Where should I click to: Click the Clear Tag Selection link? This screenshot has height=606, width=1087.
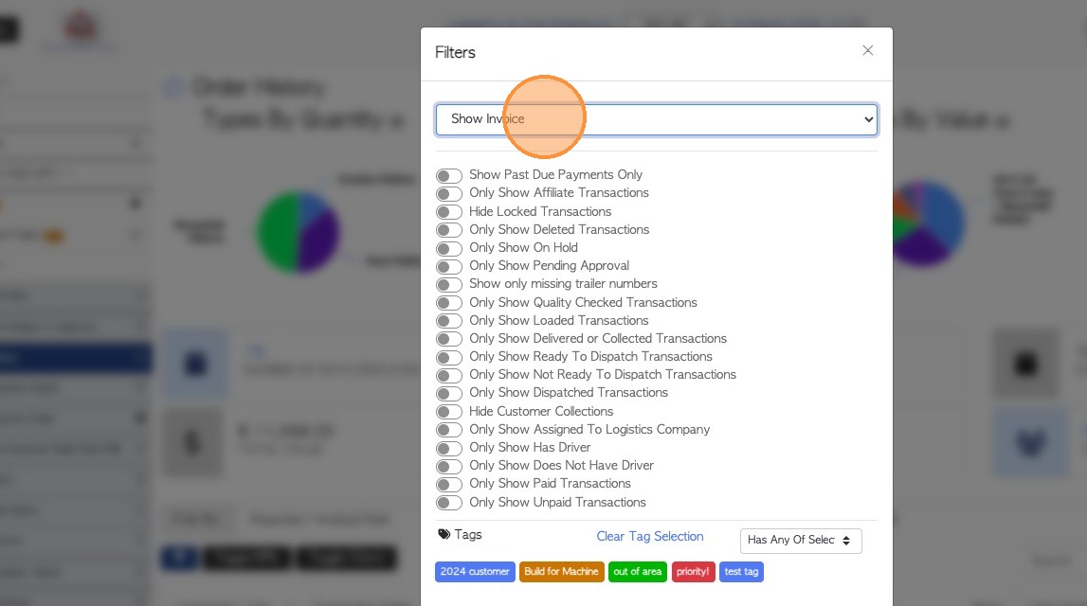(x=649, y=537)
